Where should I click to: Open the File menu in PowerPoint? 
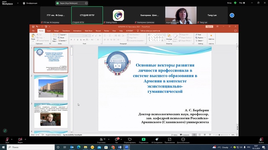tap(33, 31)
